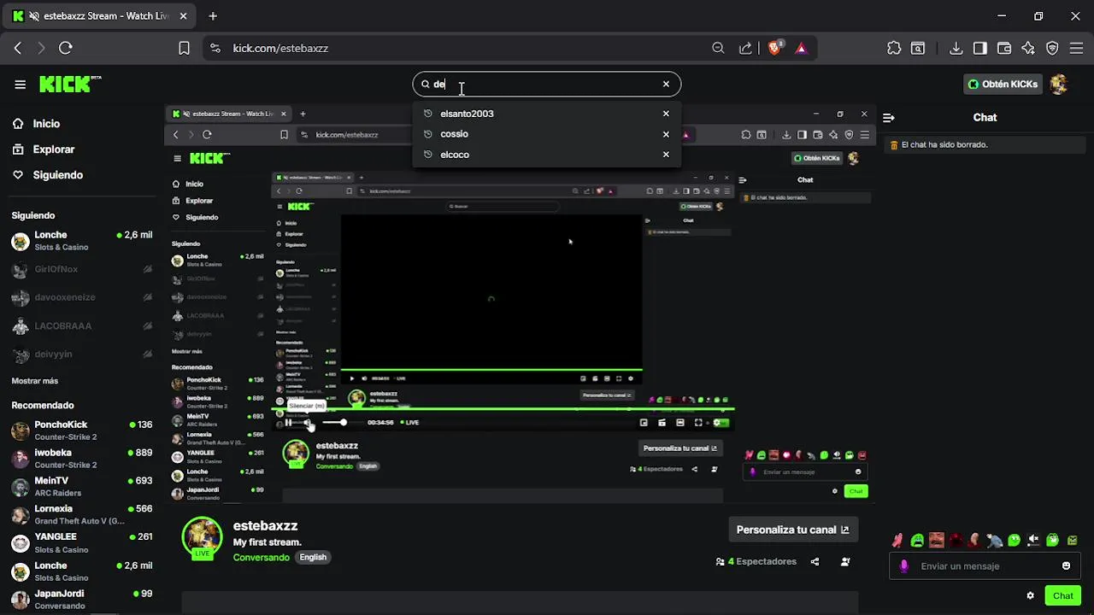This screenshot has height=615, width=1094.
Task: Go back in the browser
Action: [x=18, y=48]
